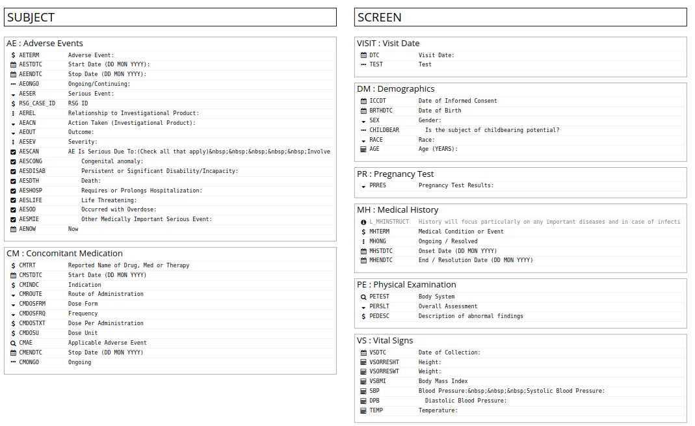Viewport: 695px width, 426px height.
Task: Click the calendar icon next to DTC
Action: click(363, 55)
